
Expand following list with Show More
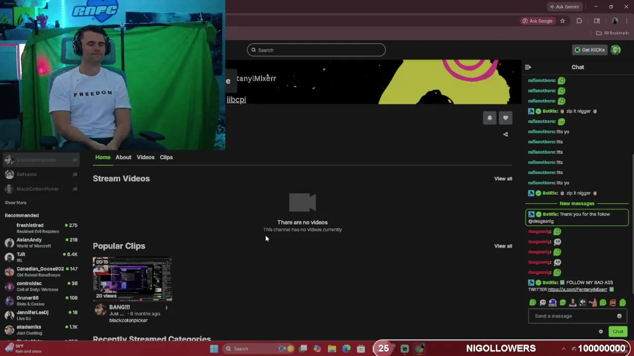click(15, 203)
